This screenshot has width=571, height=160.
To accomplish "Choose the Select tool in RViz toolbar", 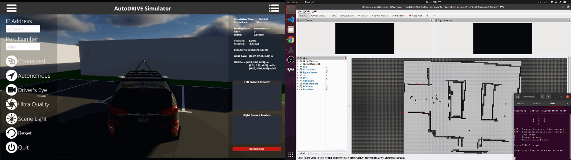I will [x=333, y=15].
